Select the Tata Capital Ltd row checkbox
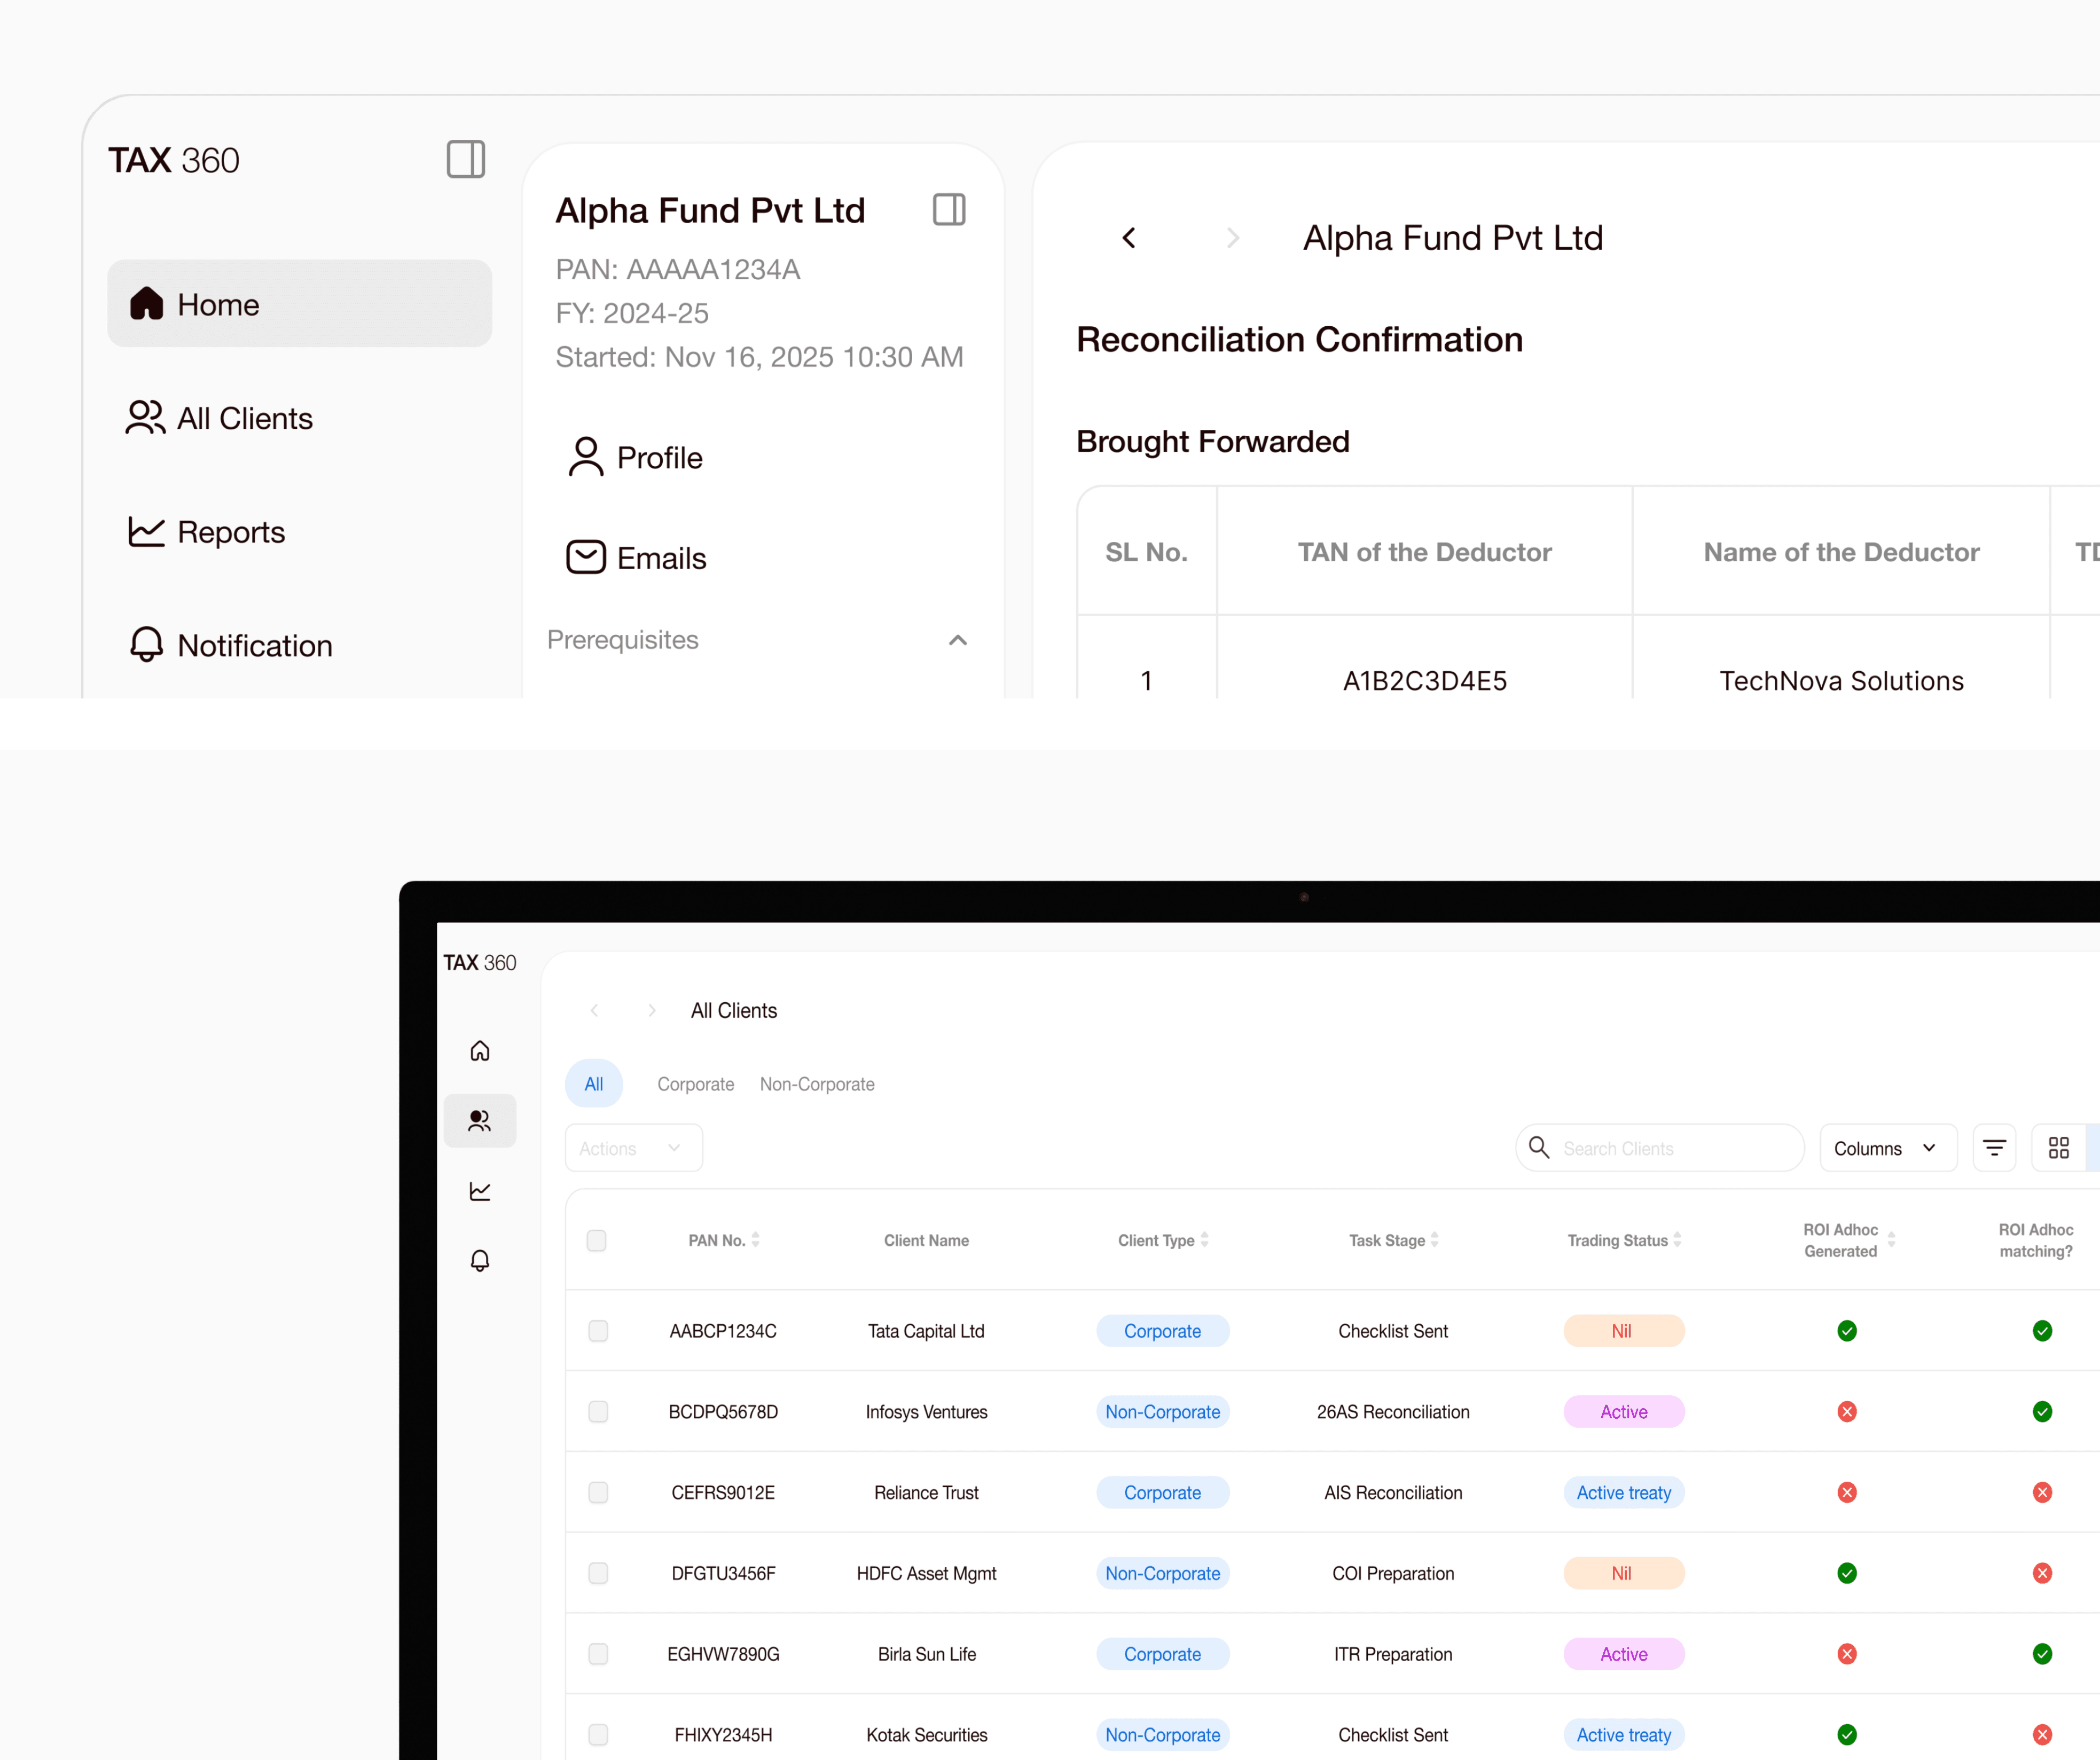Screen dimensions: 2100x1760 (598, 1331)
